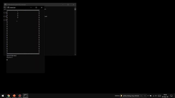Open the touch keyboard tray icon
175x98 pixels.
(159, 96)
